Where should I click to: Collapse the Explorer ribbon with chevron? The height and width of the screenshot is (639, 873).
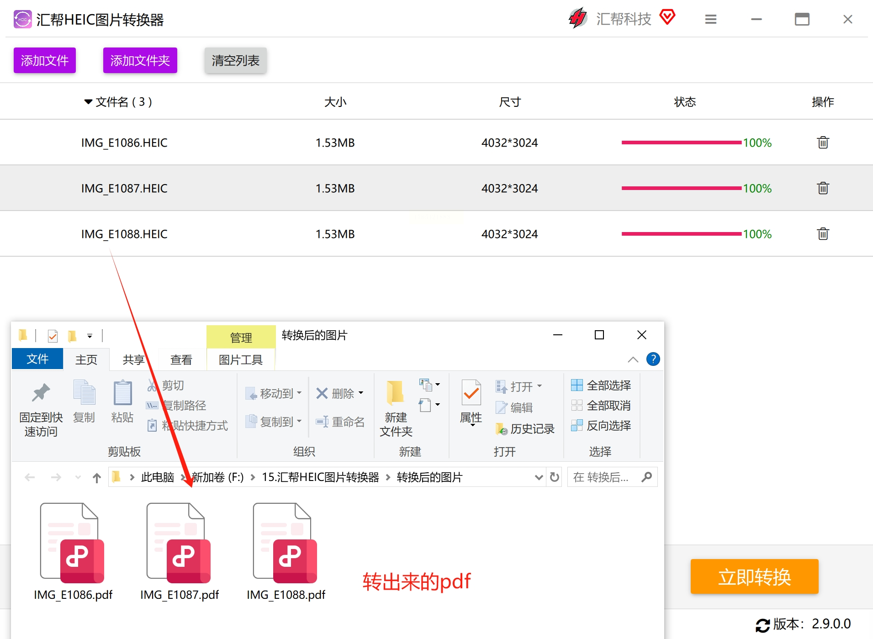[x=633, y=359]
